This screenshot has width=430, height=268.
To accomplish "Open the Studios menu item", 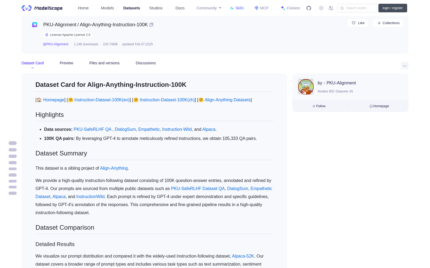I will point(156,8).
